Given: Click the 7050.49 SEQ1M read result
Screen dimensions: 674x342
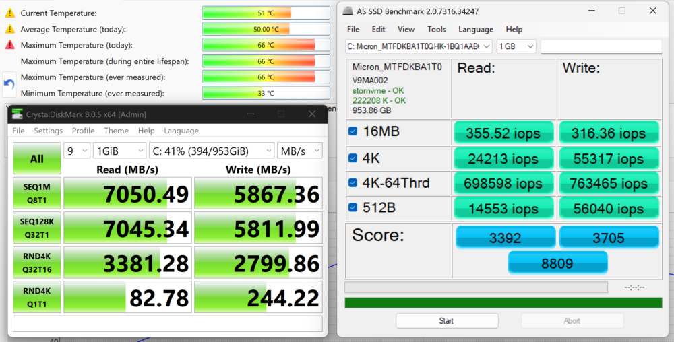Looking at the screenshot, I should click(x=127, y=193).
